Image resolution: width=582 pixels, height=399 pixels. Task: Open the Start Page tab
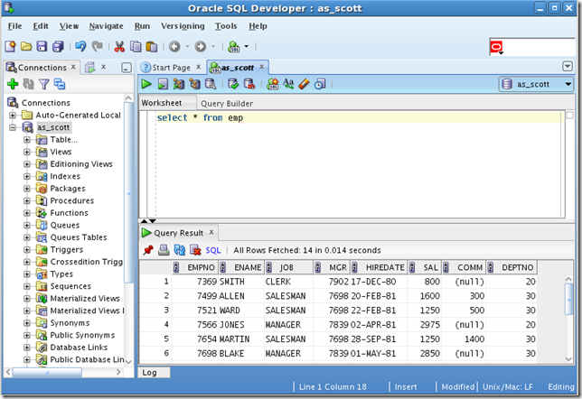(x=171, y=67)
